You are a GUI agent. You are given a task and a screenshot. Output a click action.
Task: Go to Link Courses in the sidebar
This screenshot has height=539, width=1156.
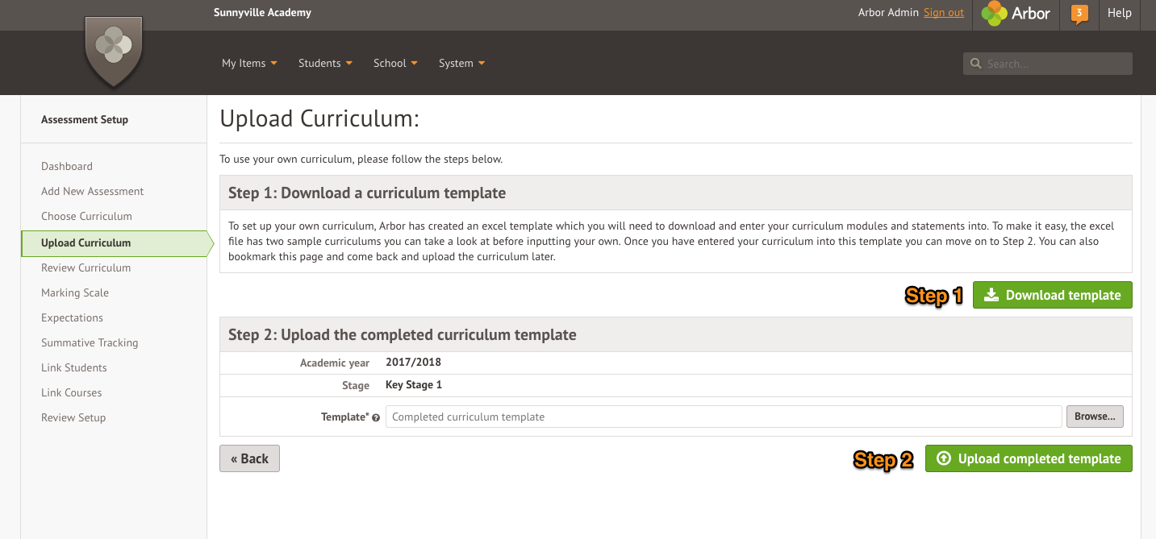[72, 392]
